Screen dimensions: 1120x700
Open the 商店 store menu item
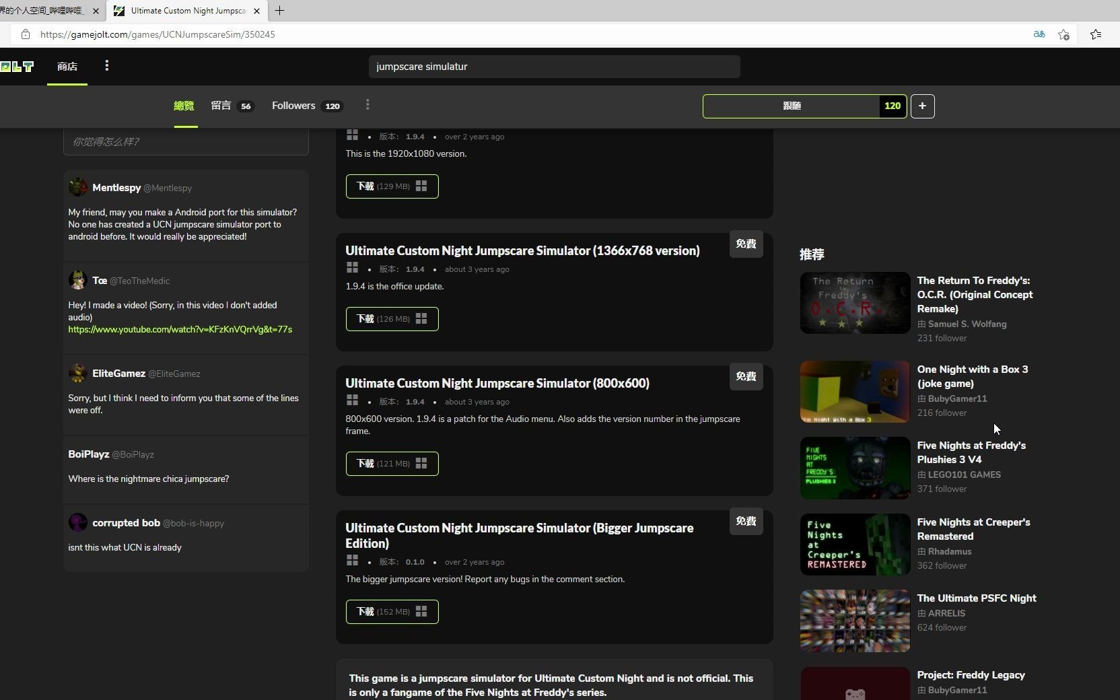click(67, 66)
